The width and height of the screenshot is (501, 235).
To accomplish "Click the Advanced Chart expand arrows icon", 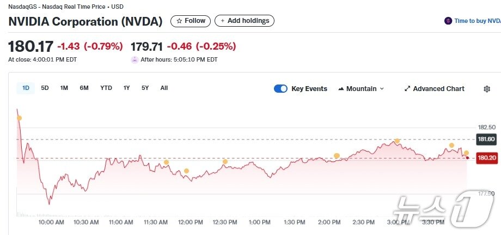I will [x=407, y=89].
